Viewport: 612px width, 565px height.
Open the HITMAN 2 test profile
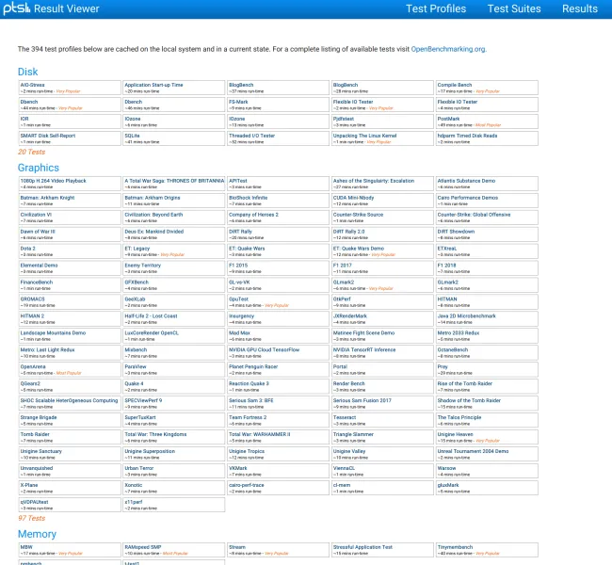click(x=70, y=318)
